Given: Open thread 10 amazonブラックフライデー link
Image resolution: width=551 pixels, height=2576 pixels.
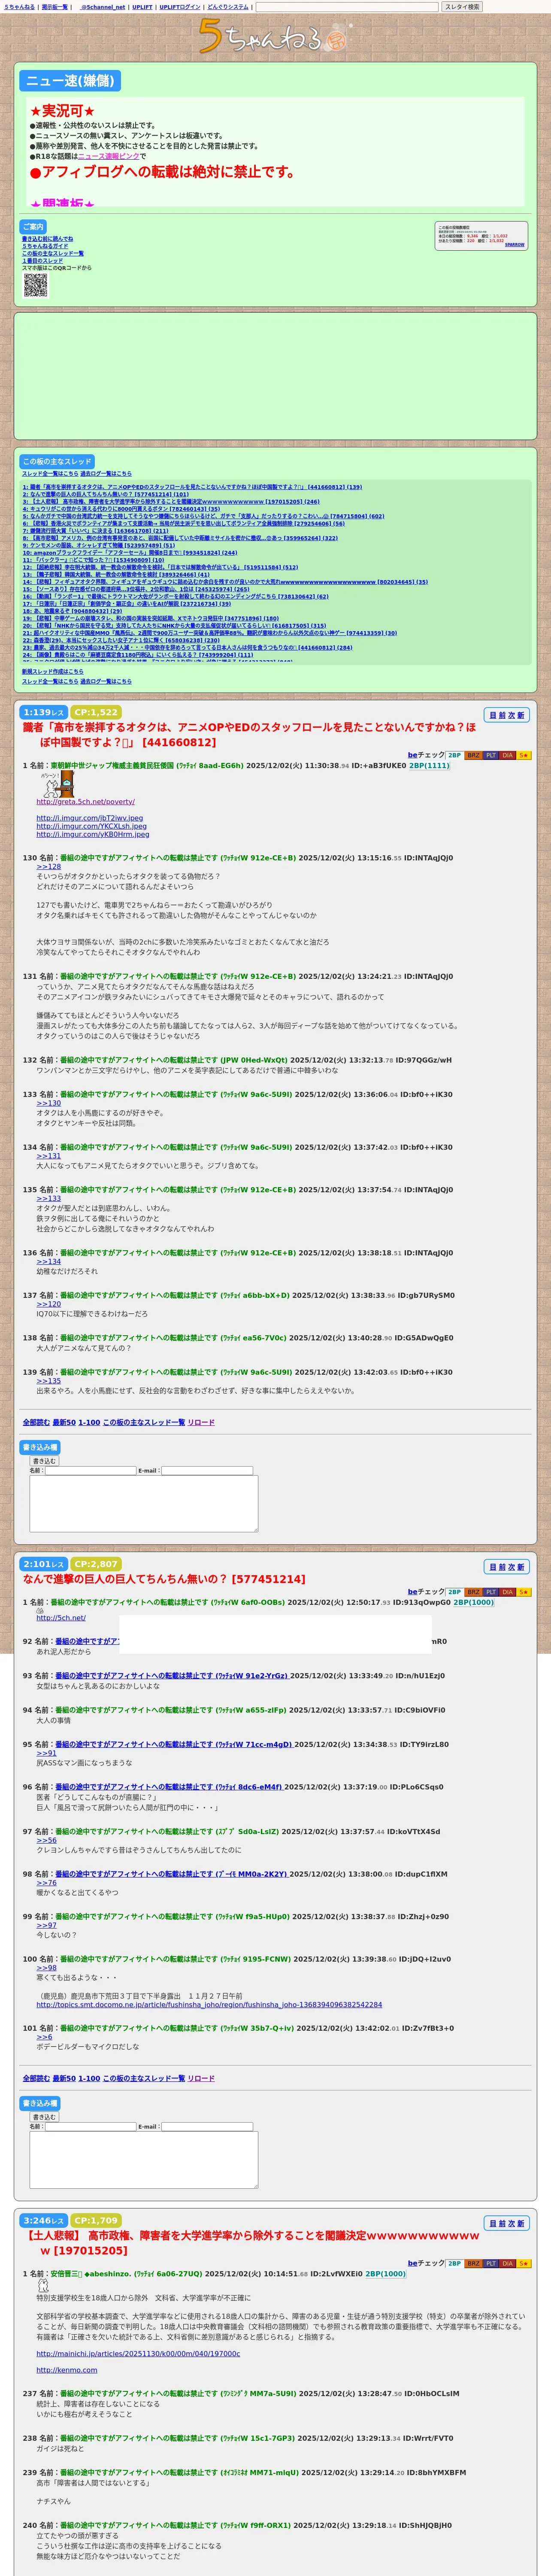Looking at the screenshot, I should pos(130,552).
